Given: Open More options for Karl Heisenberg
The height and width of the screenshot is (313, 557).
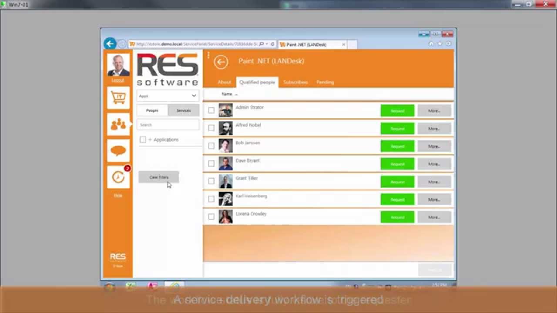Looking at the screenshot, I should pos(434,200).
